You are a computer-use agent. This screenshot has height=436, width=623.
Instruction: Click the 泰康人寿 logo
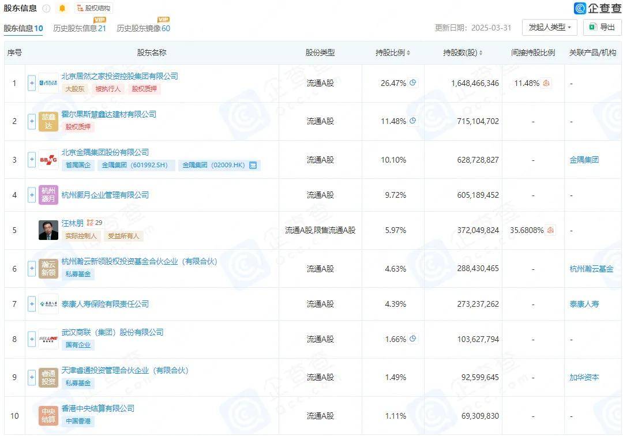point(48,304)
